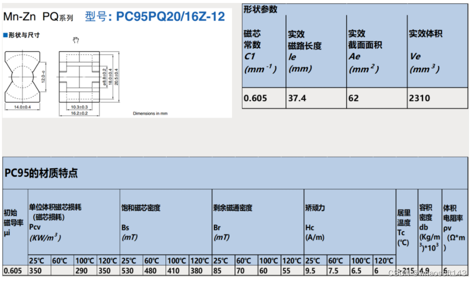Click the ø8.8±0.2 diameter dimension label
This screenshot has width=474, height=281.
104,77
